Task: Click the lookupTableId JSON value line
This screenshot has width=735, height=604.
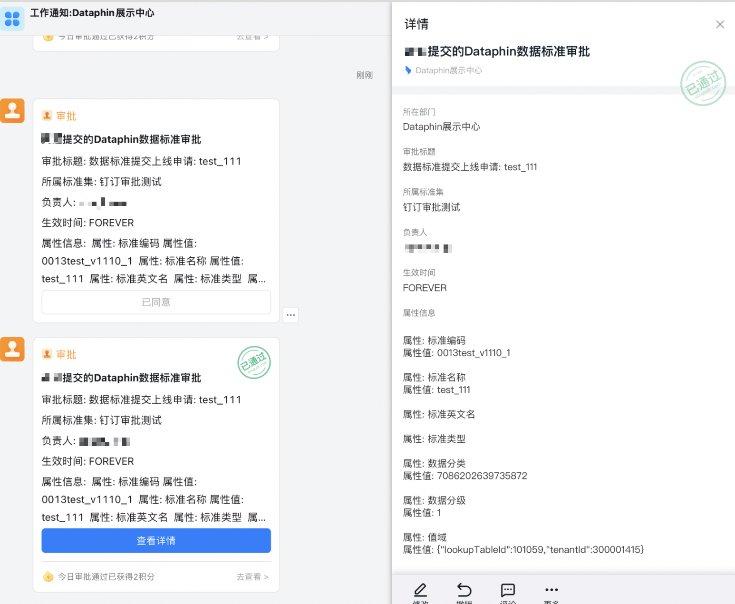Action: pos(523,550)
